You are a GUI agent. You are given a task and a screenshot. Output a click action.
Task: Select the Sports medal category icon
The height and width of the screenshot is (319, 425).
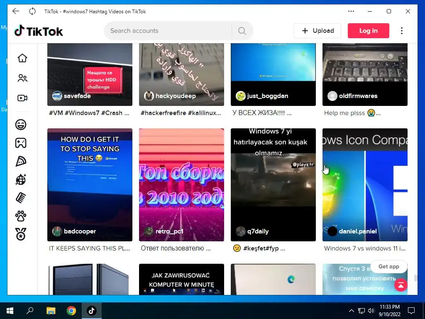coord(21,234)
